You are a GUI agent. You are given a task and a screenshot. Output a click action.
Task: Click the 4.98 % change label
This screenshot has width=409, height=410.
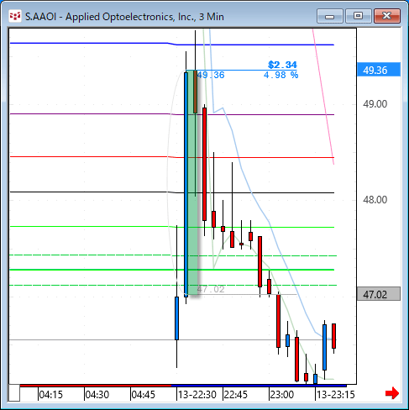point(281,75)
